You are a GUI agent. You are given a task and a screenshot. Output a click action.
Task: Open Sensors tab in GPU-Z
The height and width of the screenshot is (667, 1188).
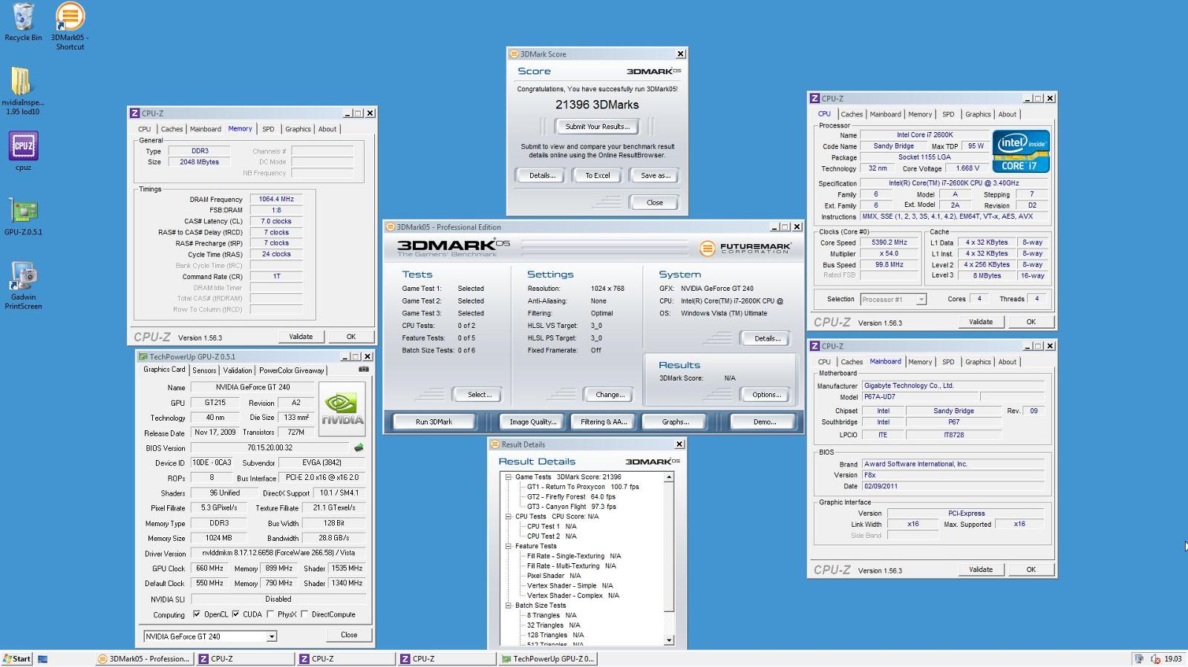204,370
